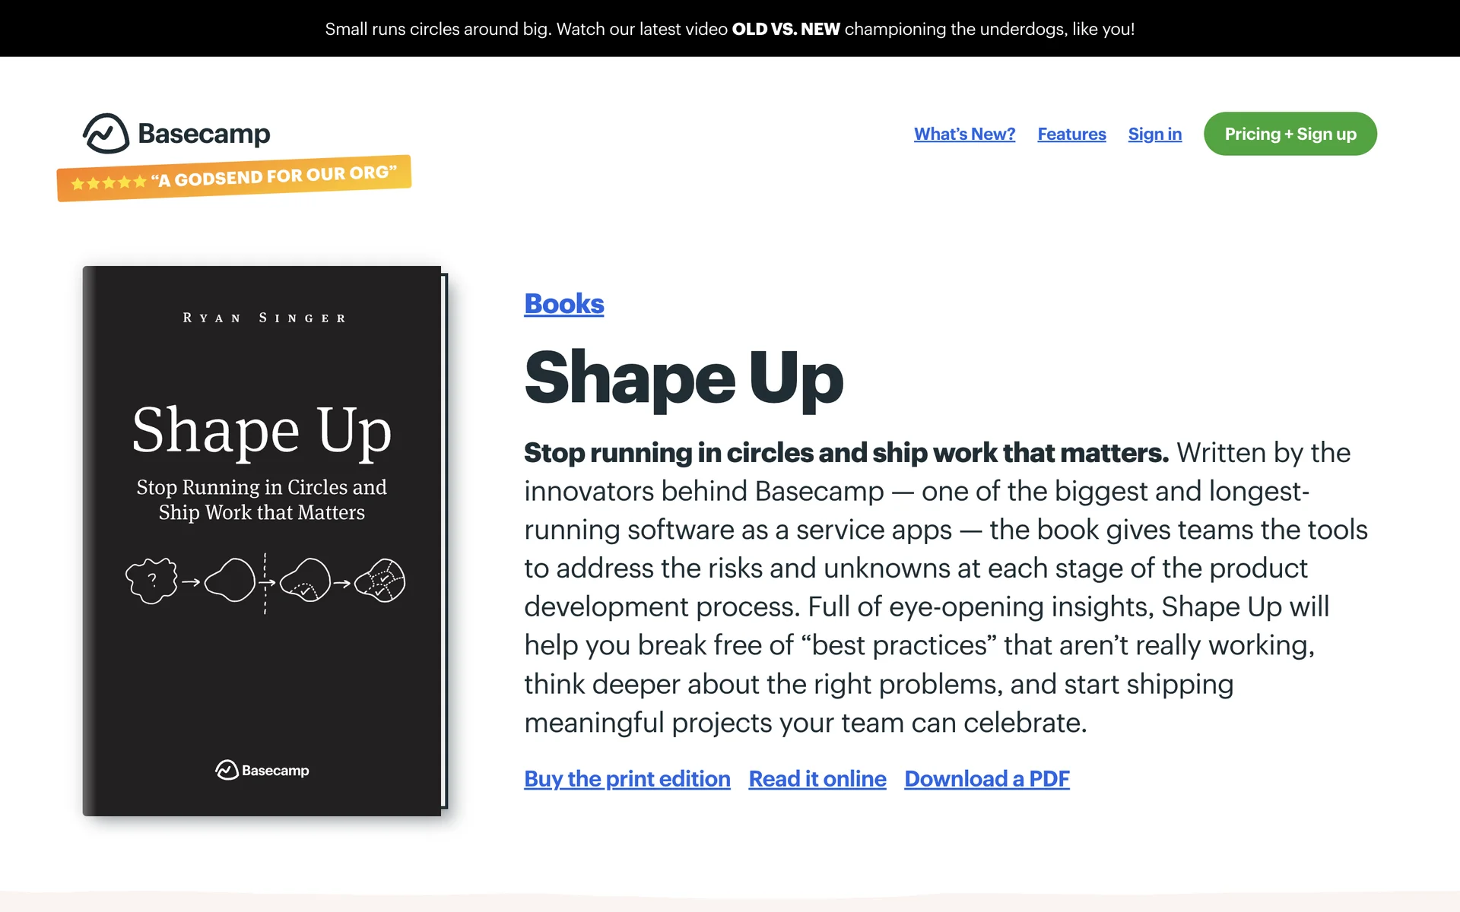
Task: Click the bold "Stop running in circles" tagline
Action: coord(846,453)
